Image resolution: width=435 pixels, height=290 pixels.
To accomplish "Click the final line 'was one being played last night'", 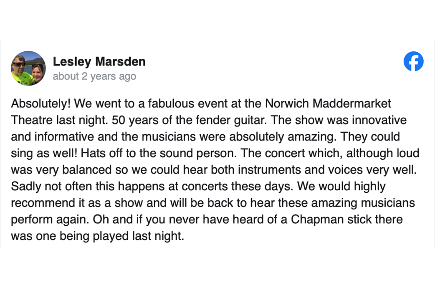I will pos(97,236).
